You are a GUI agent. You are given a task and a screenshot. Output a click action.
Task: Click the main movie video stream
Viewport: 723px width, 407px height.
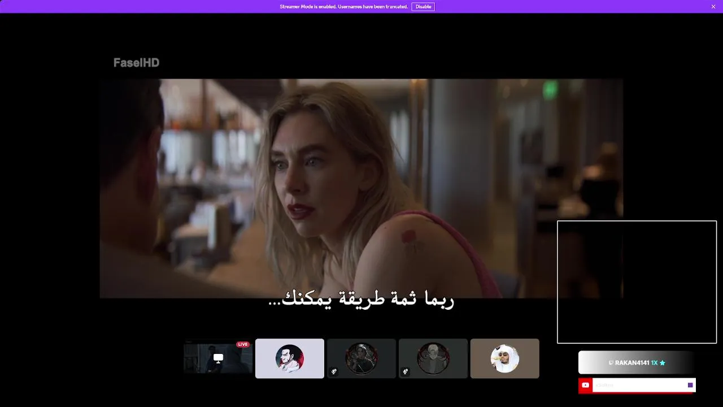[x=361, y=188]
